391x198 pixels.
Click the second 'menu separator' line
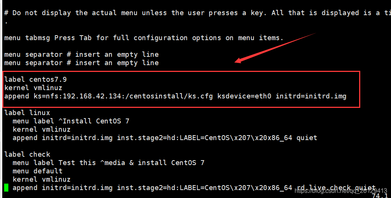[81, 63]
